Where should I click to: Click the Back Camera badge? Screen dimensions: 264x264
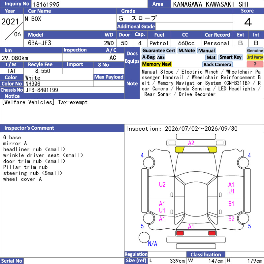217,64
